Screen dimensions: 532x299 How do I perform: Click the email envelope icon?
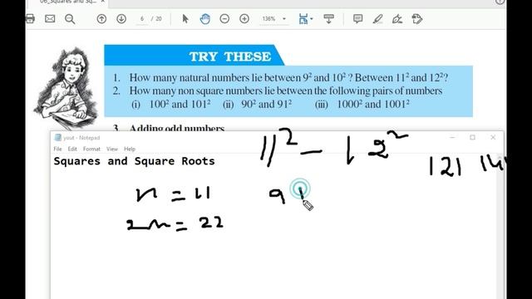50,18
